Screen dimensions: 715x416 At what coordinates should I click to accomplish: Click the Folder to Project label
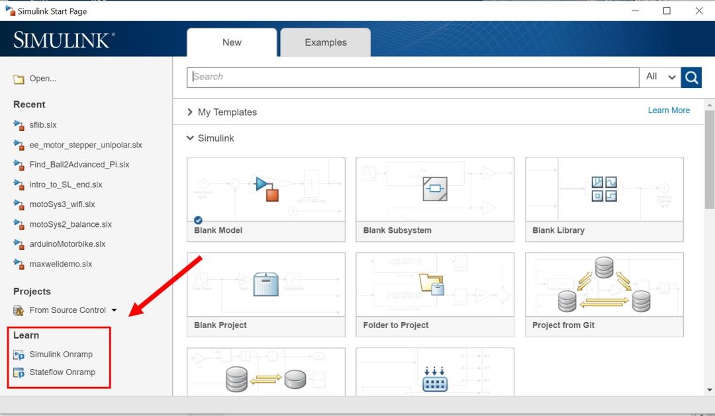[x=396, y=325]
